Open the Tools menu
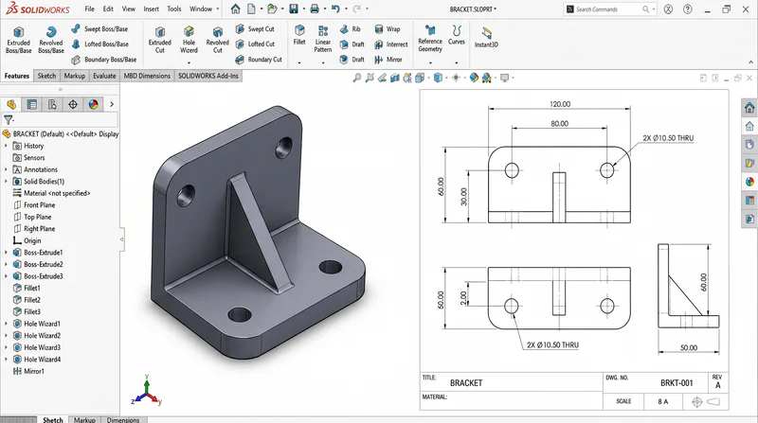 coord(174,9)
